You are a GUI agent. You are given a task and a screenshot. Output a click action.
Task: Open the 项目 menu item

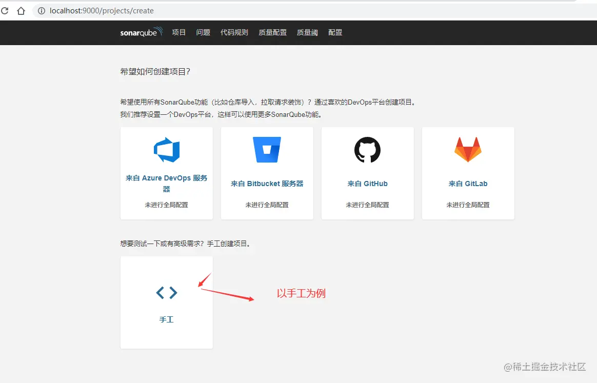point(178,32)
